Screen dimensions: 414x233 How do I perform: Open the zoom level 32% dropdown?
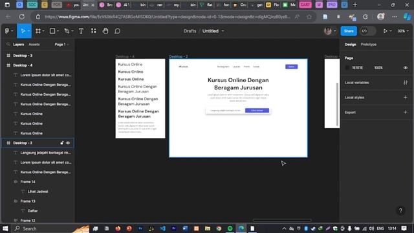[x=403, y=31]
